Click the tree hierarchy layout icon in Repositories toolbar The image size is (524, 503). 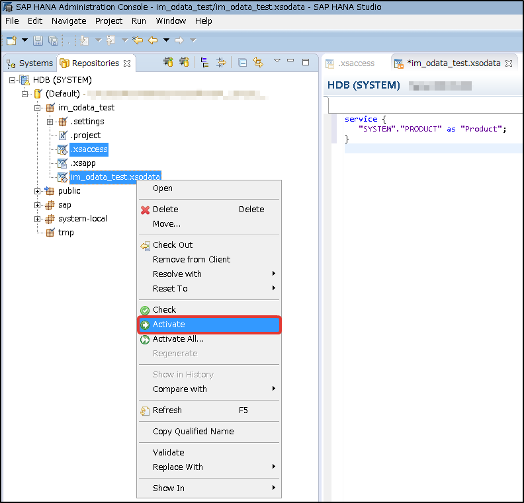click(x=204, y=62)
